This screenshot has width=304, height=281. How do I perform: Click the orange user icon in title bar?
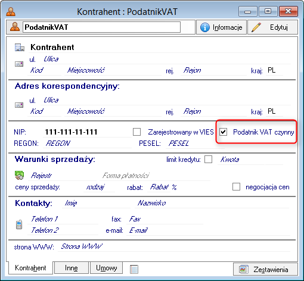click(x=11, y=12)
